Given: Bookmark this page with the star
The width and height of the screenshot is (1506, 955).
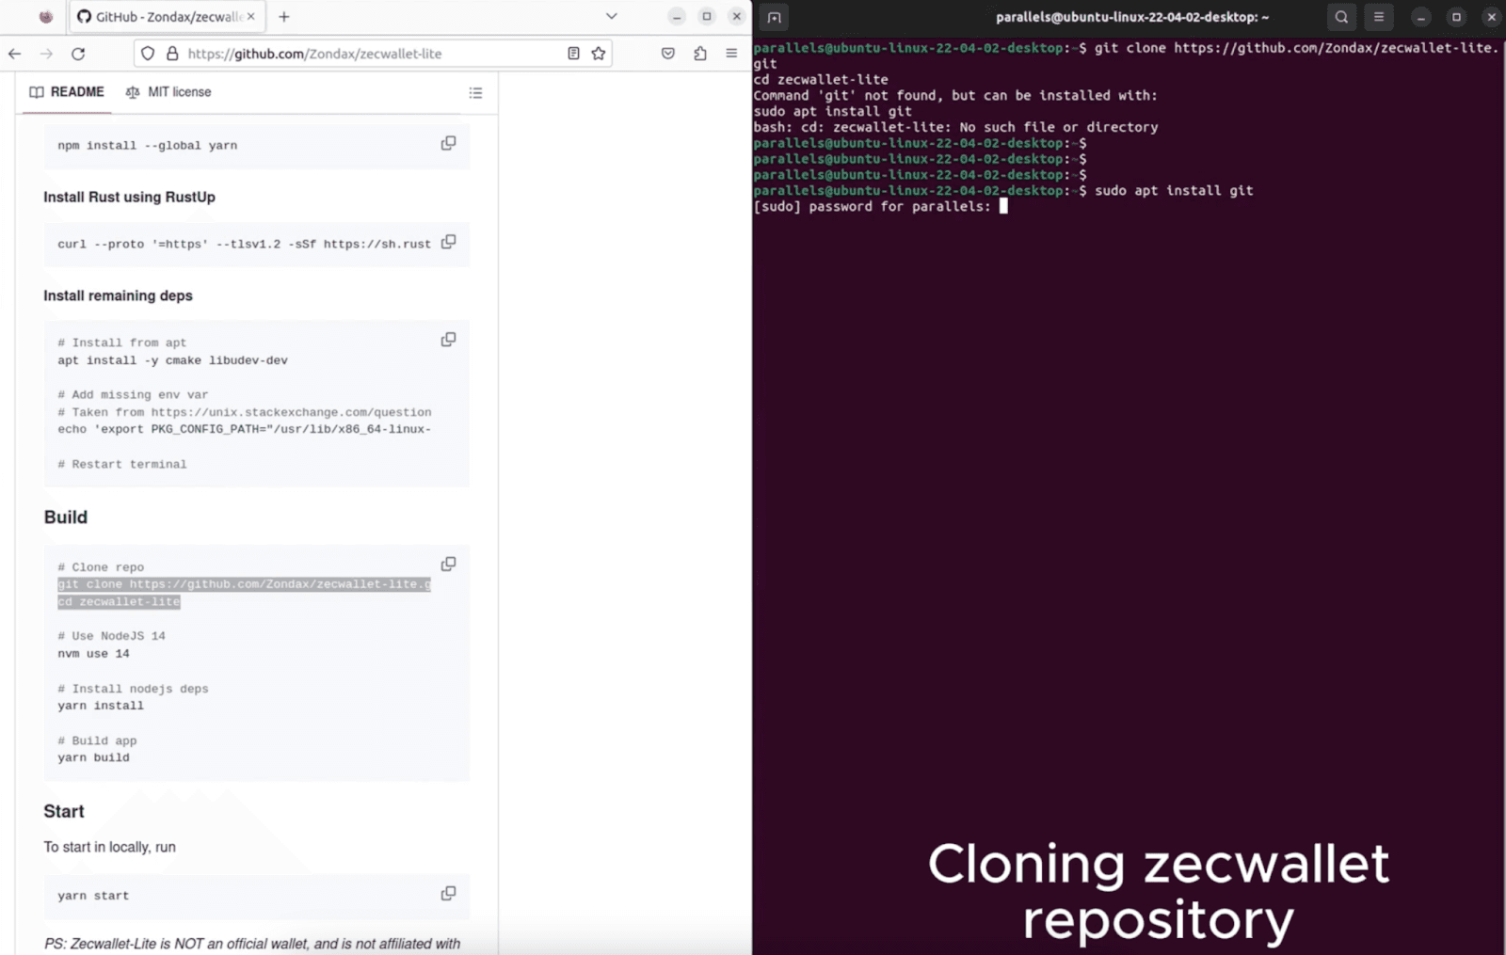Looking at the screenshot, I should [x=599, y=54].
